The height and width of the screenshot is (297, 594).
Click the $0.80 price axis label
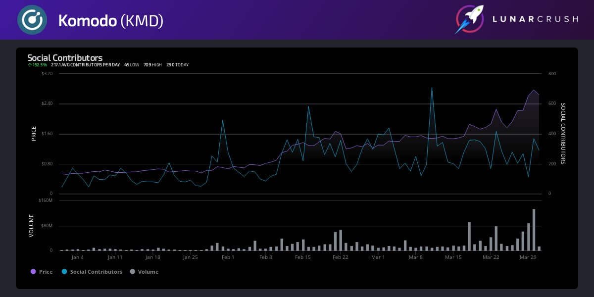[47, 164]
